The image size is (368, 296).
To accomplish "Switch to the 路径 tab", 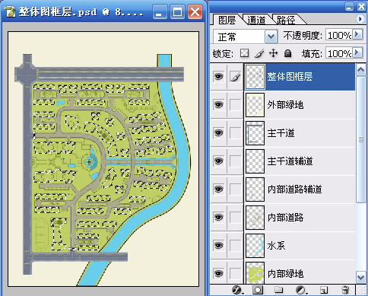I will click(286, 20).
